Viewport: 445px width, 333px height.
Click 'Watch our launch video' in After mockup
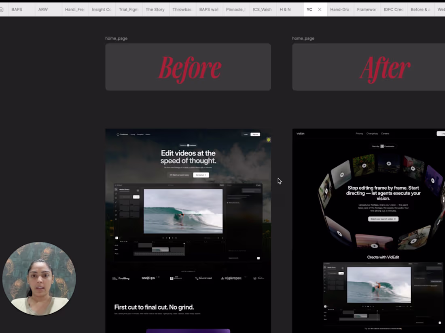pyautogui.click(x=383, y=219)
